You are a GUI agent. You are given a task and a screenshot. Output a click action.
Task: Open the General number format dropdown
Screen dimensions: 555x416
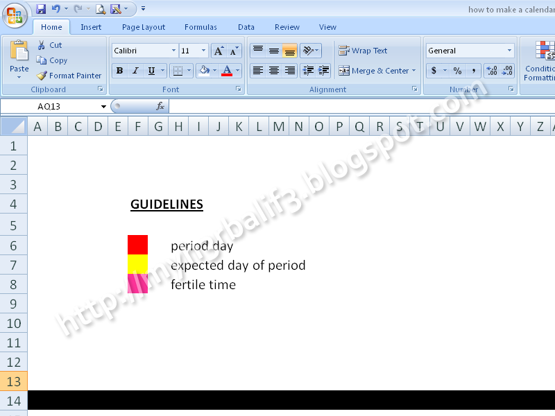pyautogui.click(x=509, y=51)
